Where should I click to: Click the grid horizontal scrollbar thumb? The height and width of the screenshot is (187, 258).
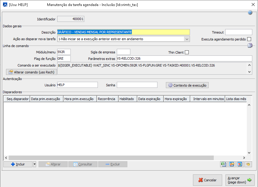point(111,158)
